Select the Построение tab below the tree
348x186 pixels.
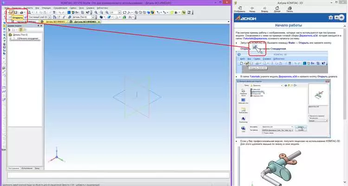pos(14,168)
